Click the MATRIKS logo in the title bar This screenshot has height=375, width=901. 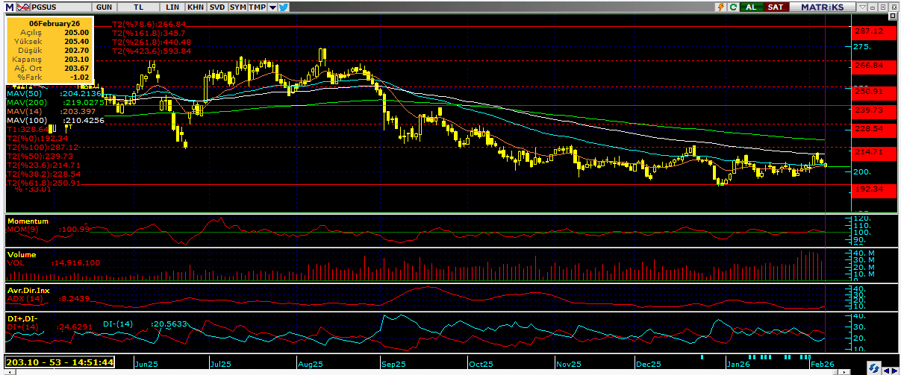pyautogui.click(x=822, y=7)
